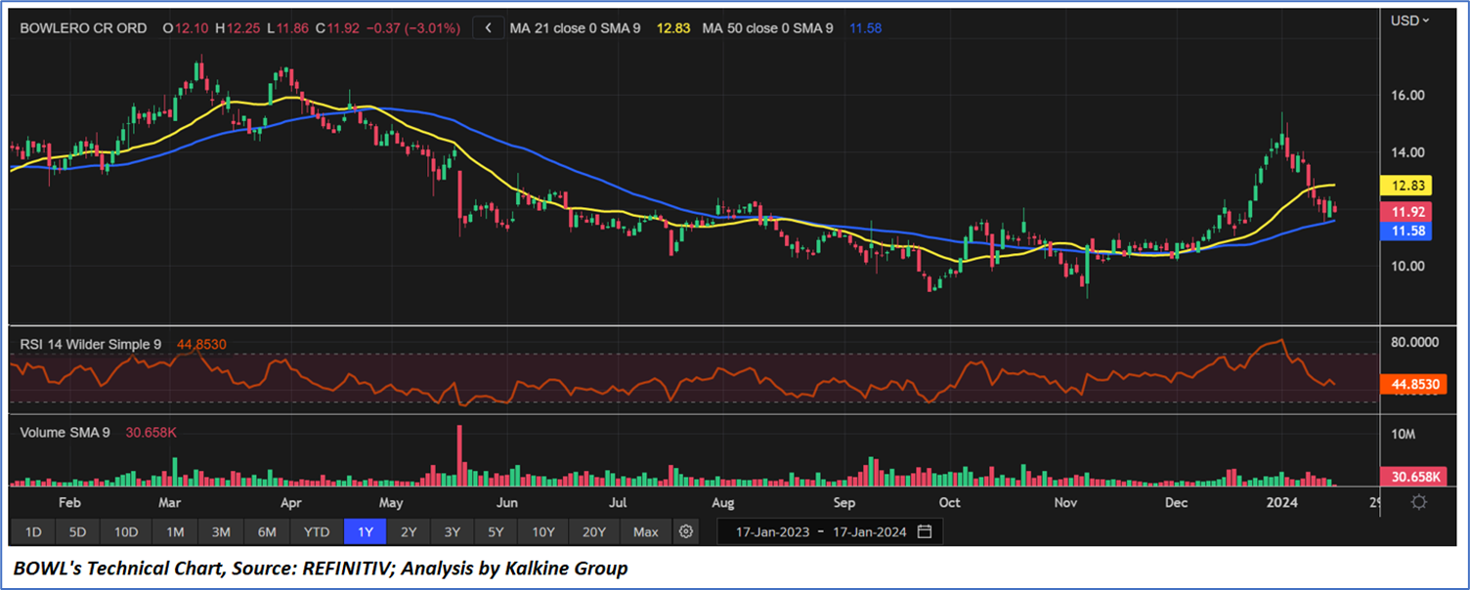Click the 80.0000 RSI axis label
The image size is (1470, 590).
[x=1415, y=342]
